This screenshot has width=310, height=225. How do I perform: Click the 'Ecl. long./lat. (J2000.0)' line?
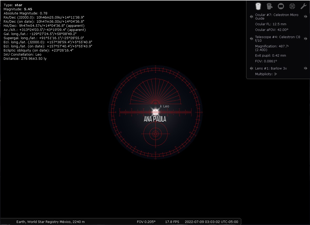tap(48, 42)
